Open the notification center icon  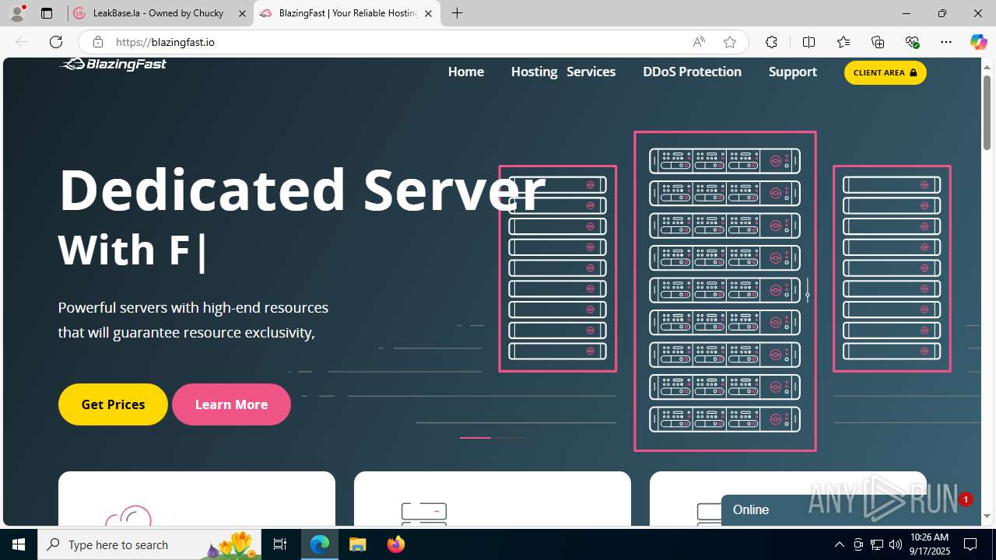(971, 544)
